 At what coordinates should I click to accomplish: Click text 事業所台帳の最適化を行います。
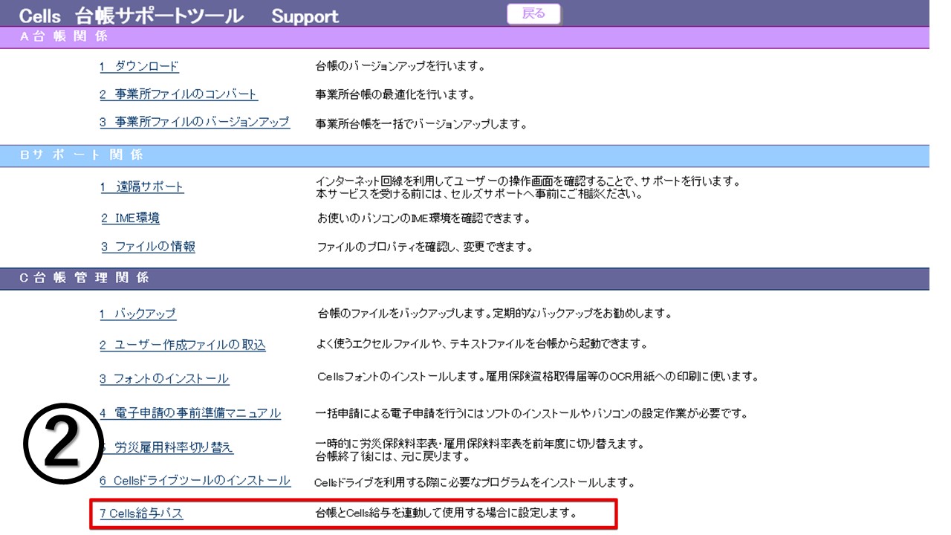pos(395,95)
